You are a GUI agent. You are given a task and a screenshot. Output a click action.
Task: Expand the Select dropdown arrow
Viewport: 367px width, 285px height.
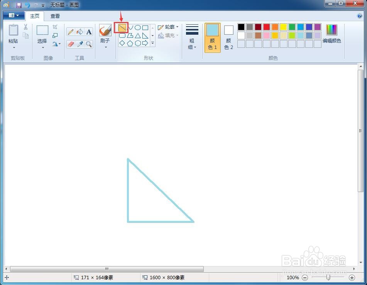pos(43,47)
